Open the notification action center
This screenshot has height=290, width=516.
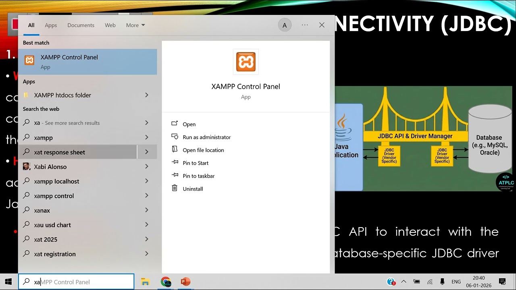coord(502,282)
